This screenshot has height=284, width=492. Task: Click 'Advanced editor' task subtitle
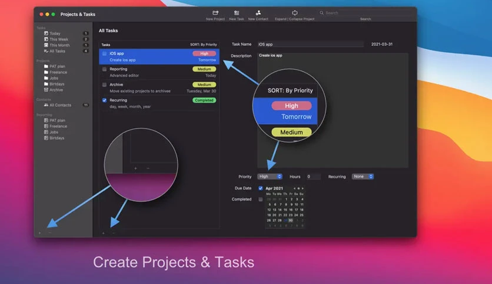point(124,75)
